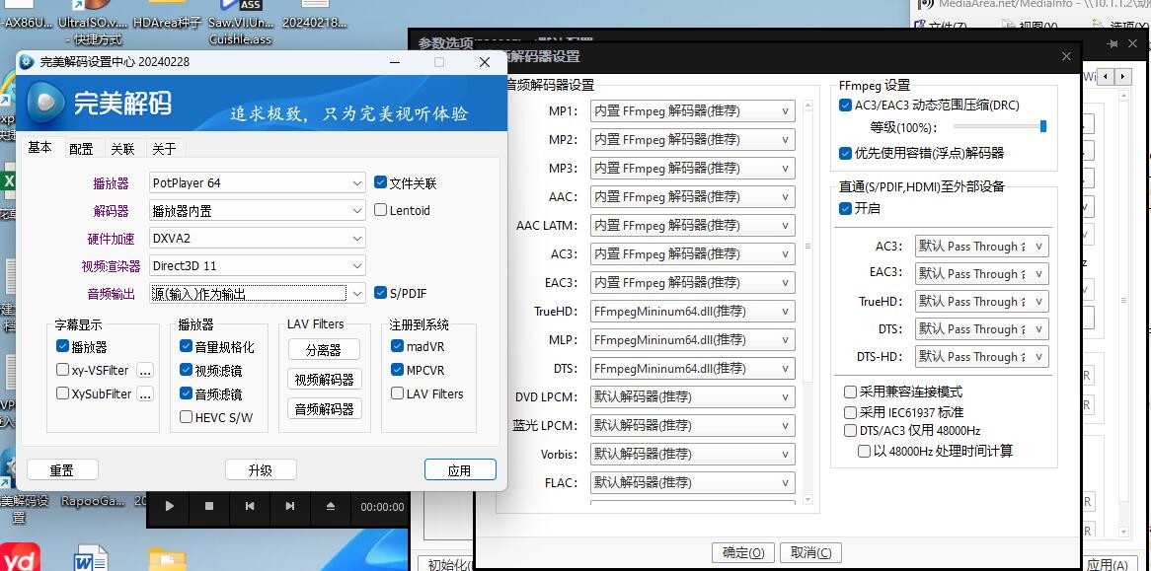
Task: Click the previous track icon
Action: (250, 506)
